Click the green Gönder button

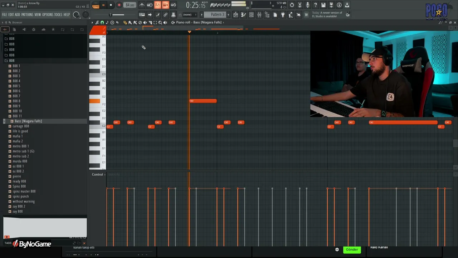pos(352,249)
